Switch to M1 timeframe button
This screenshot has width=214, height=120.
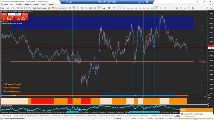120,8
